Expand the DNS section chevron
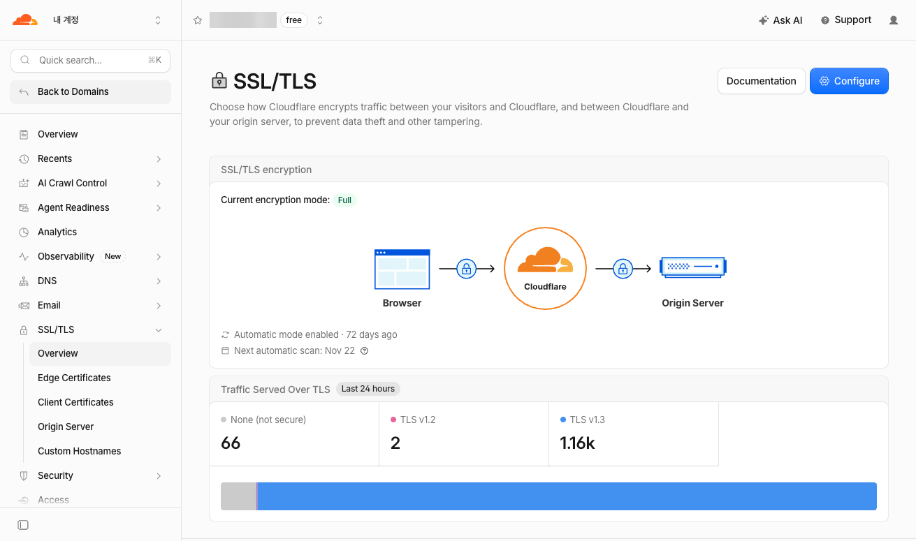916x541 pixels. tap(159, 281)
